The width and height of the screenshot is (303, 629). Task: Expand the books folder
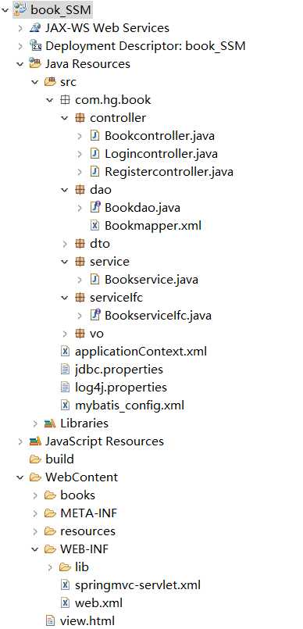[x=35, y=495]
